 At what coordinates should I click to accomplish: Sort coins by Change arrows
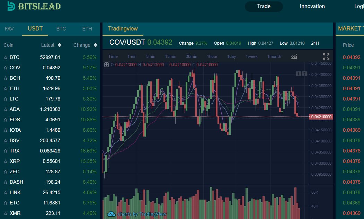[96, 45]
